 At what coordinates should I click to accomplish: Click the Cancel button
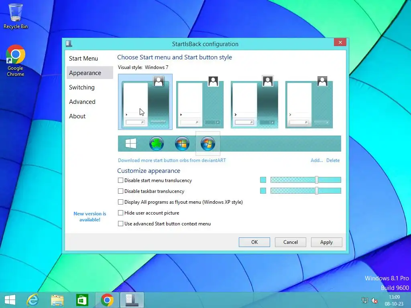coord(291,242)
